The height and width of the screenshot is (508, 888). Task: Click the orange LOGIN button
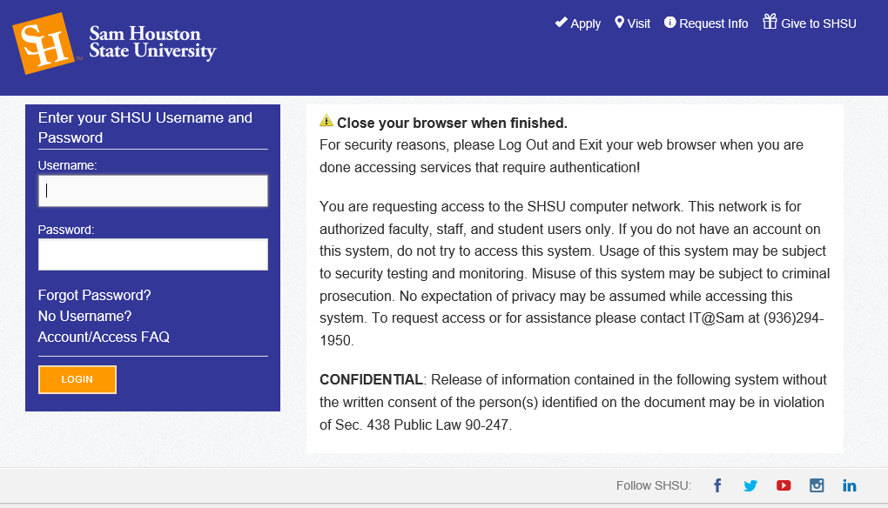(x=77, y=379)
